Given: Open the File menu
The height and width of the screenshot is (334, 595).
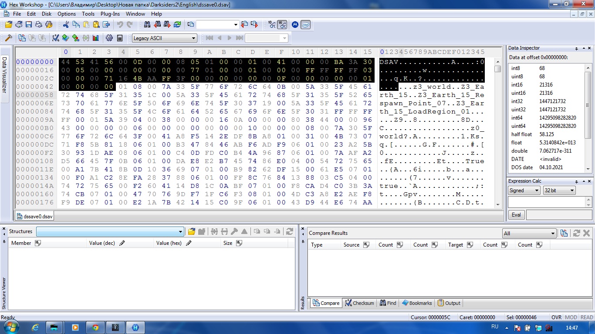Looking at the screenshot, I should click(x=17, y=14).
